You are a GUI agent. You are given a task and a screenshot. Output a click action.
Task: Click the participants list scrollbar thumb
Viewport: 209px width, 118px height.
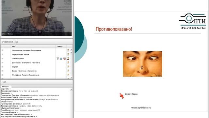pyautogui.click(x=71, y=53)
